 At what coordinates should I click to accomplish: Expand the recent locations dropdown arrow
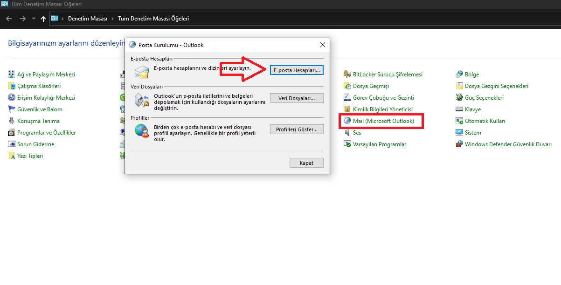(34, 19)
